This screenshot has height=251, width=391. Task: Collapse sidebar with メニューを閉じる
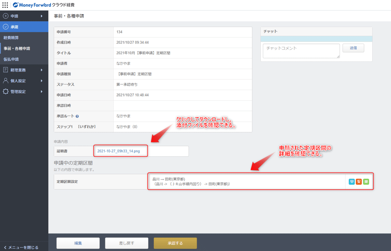click(x=21, y=247)
